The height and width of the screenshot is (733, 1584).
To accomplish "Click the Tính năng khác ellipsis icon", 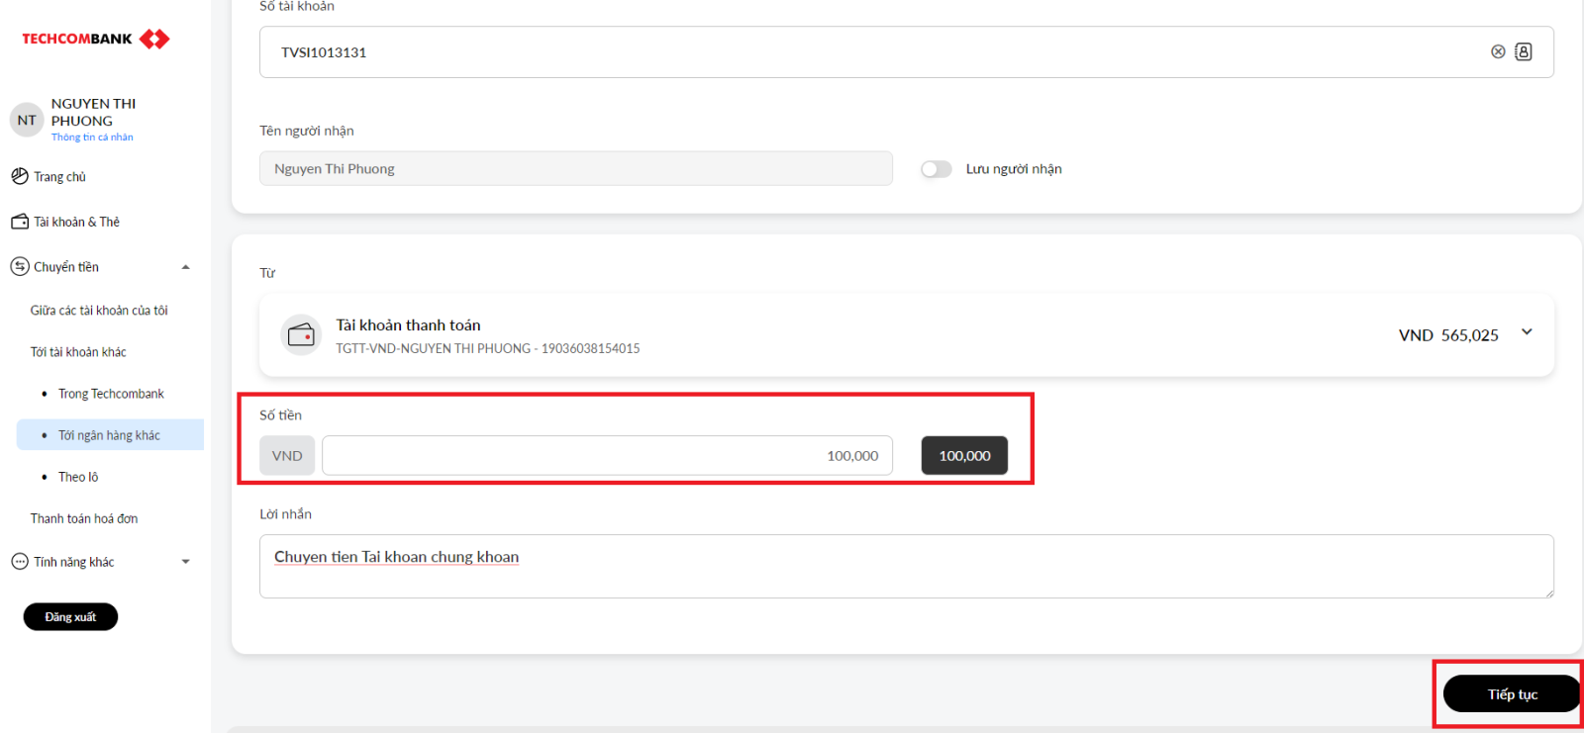I will (20, 562).
